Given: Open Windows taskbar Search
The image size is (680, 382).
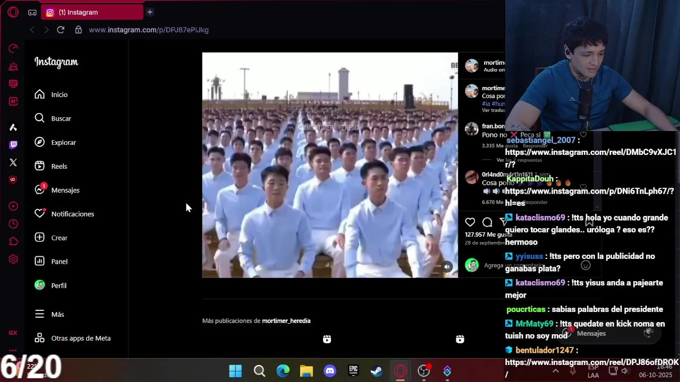Looking at the screenshot, I should coord(259,371).
